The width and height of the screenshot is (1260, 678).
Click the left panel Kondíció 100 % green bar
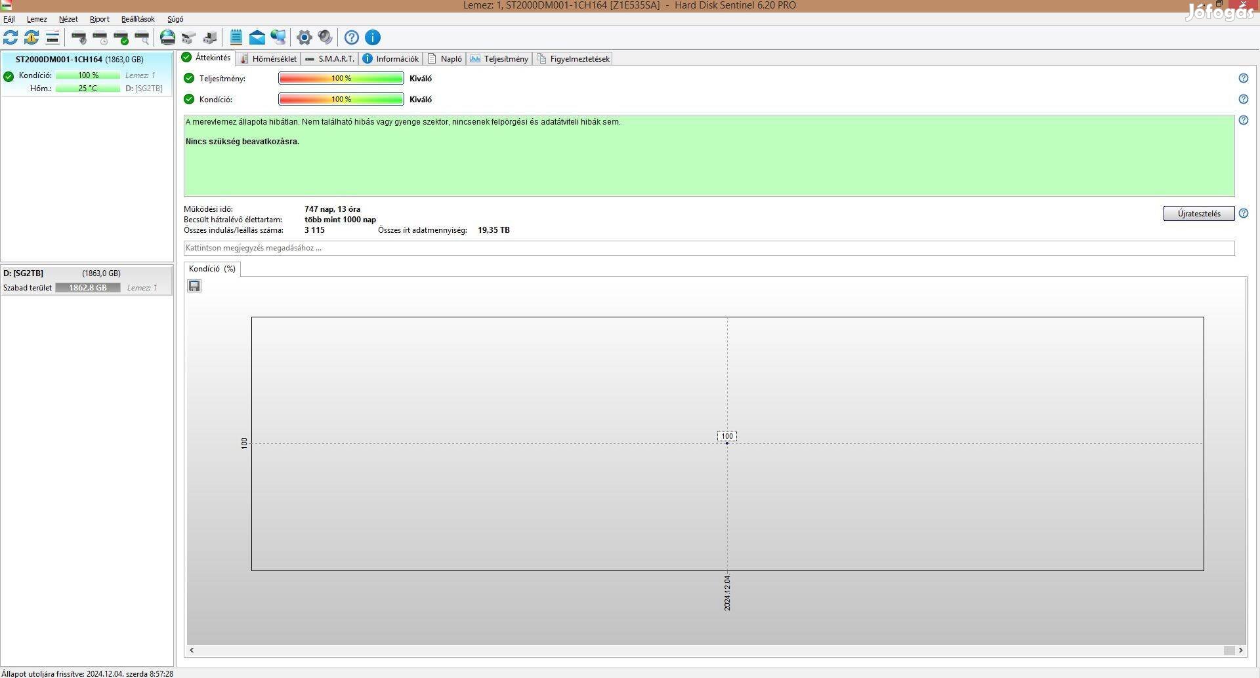pos(88,75)
